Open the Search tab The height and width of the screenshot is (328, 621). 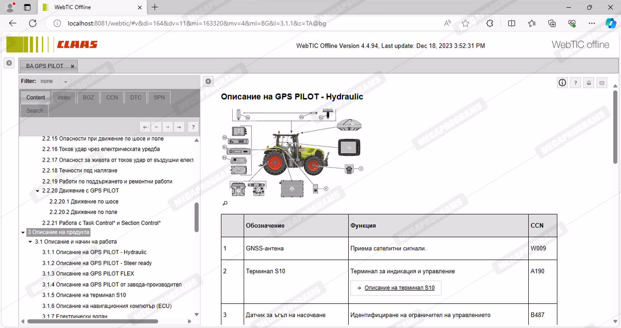(x=35, y=111)
